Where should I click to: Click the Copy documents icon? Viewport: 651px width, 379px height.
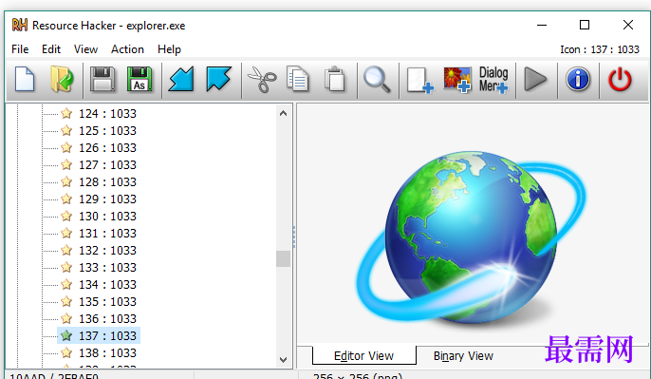coord(298,79)
